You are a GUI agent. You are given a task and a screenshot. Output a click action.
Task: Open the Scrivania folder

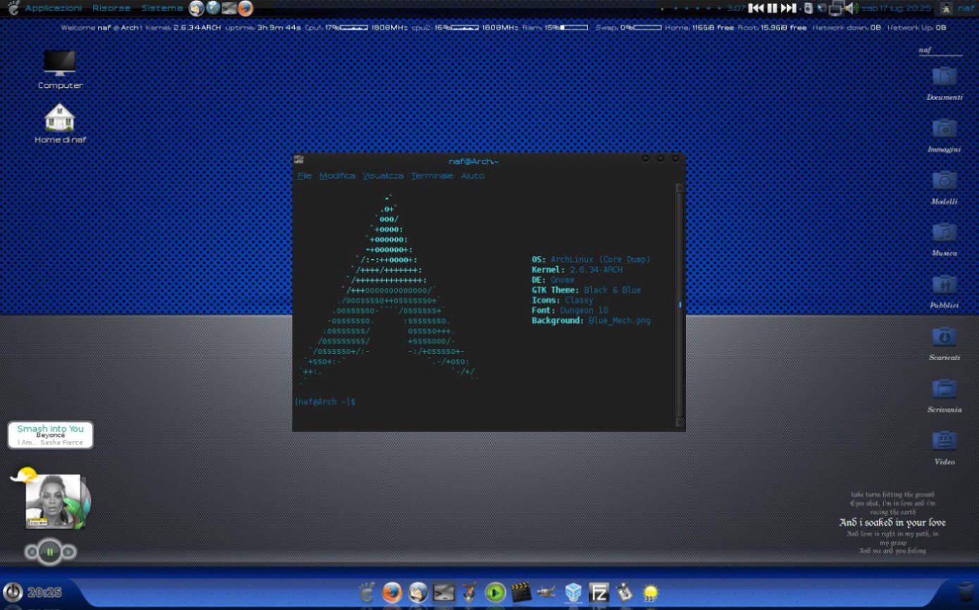tap(944, 395)
